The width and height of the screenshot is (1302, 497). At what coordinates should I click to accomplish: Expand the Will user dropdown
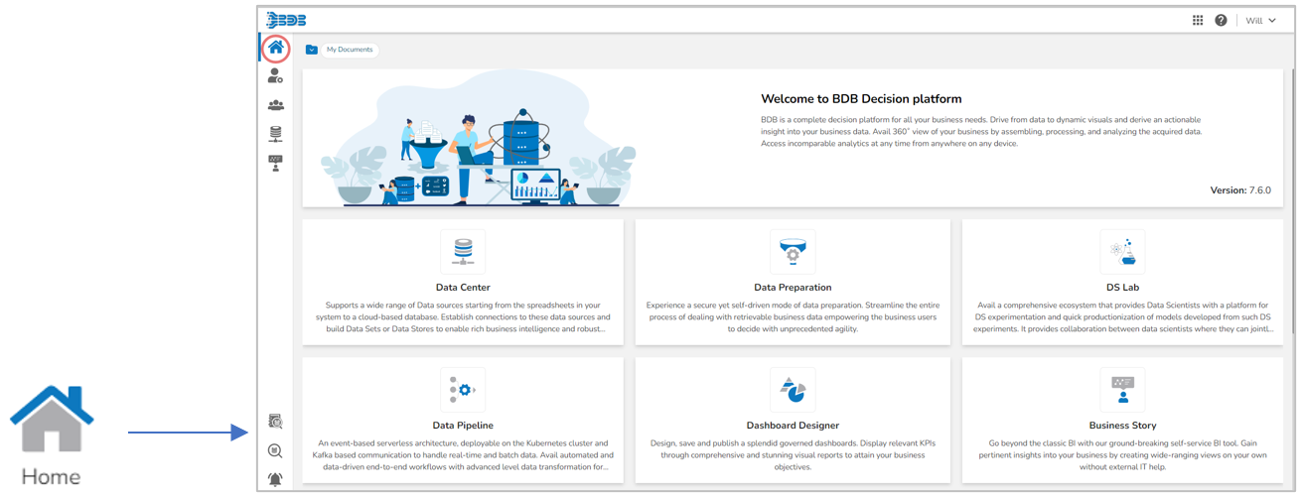click(1260, 21)
